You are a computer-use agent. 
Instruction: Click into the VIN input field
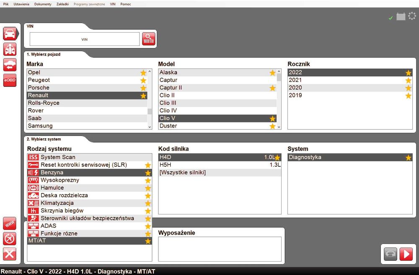click(x=85, y=39)
